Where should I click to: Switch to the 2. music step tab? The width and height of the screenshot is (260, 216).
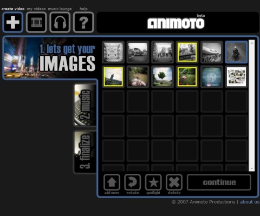[x=85, y=105]
